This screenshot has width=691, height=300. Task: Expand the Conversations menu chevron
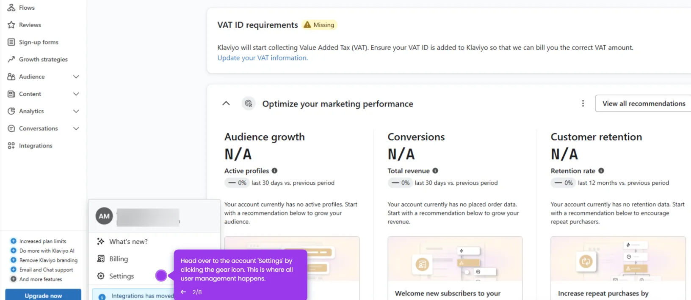pyautogui.click(x=76, y=128)
